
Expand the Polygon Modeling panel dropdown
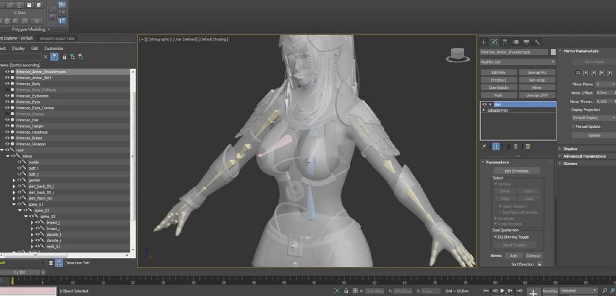point(31,29)
